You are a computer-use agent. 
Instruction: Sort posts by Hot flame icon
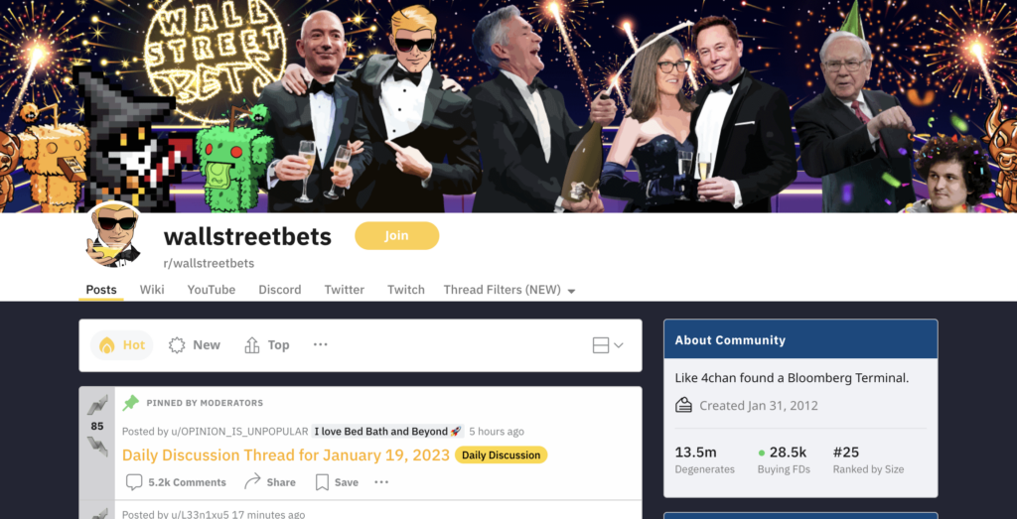pyautogui.click(x=106, y=345)
